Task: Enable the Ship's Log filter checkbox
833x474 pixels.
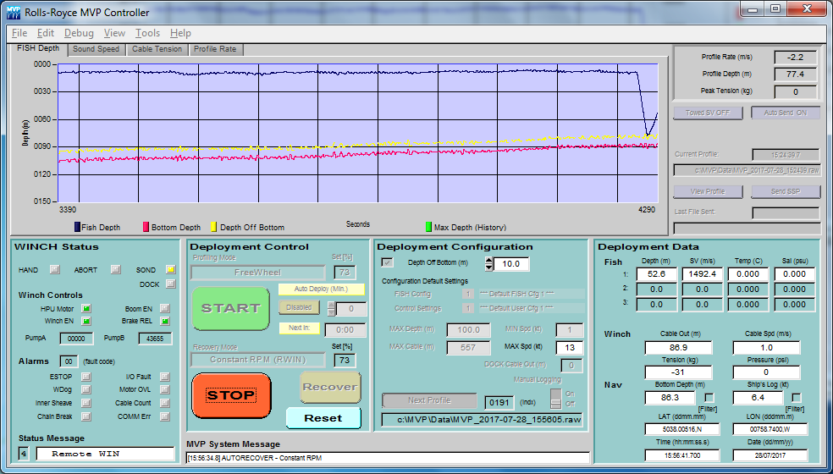Action: [x=796, y=398]
